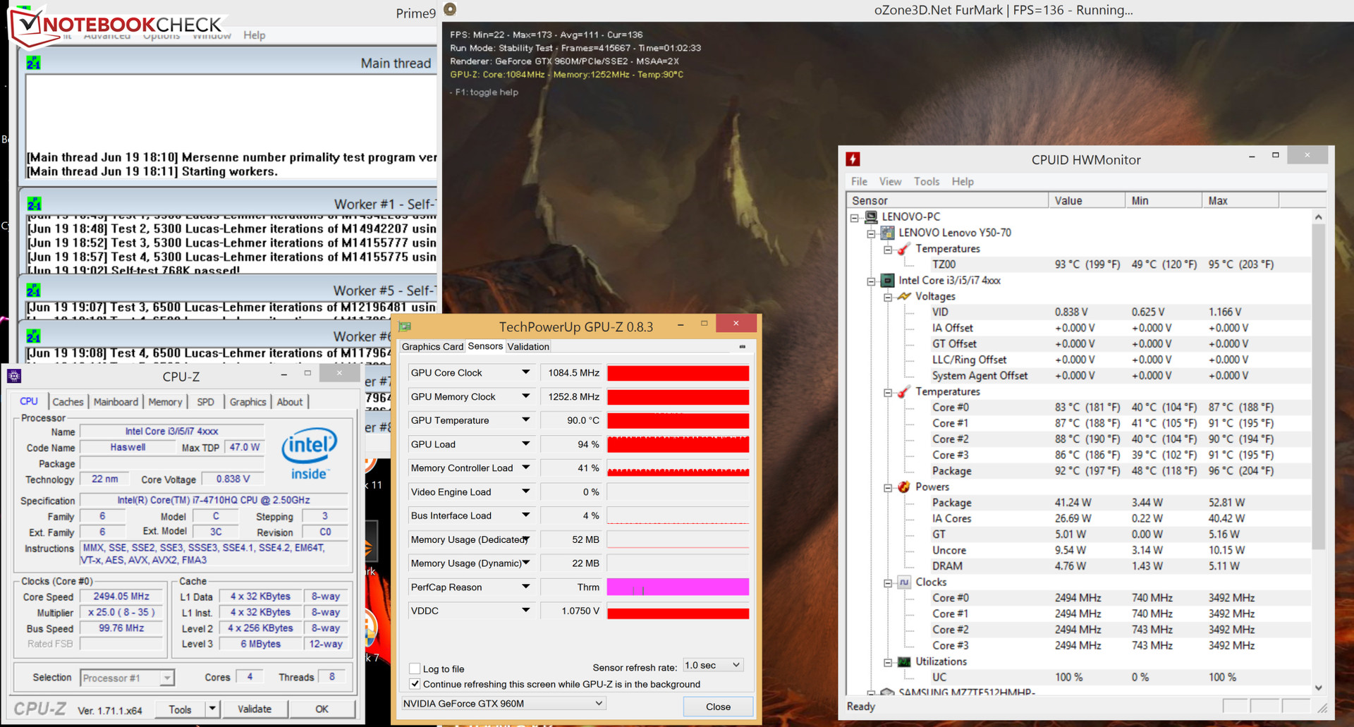Click the Voltages lightning icon in HWMonitor
Image resolution: width=1354 pixels, height=727 pixels.
[904, 296]
